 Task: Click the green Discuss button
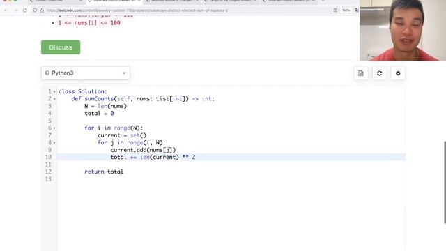point(61,47)
